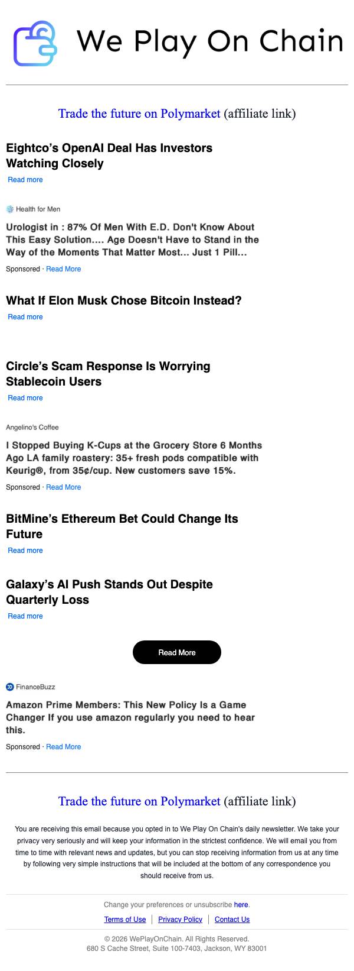Open Circle's Scam Response headline
Image resolution: width=354 pixels, height=971 pixels.
tap(108, 374)
